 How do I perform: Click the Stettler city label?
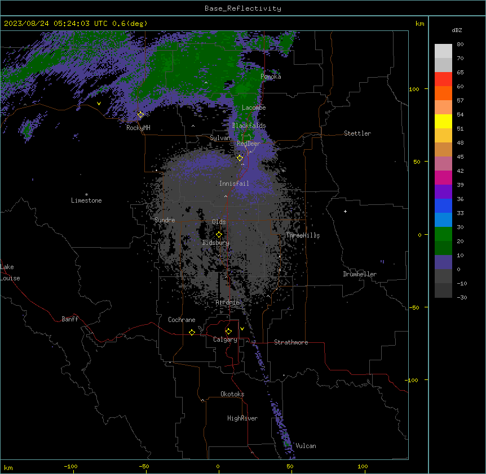pyautogui.click(x=357, y=133)
